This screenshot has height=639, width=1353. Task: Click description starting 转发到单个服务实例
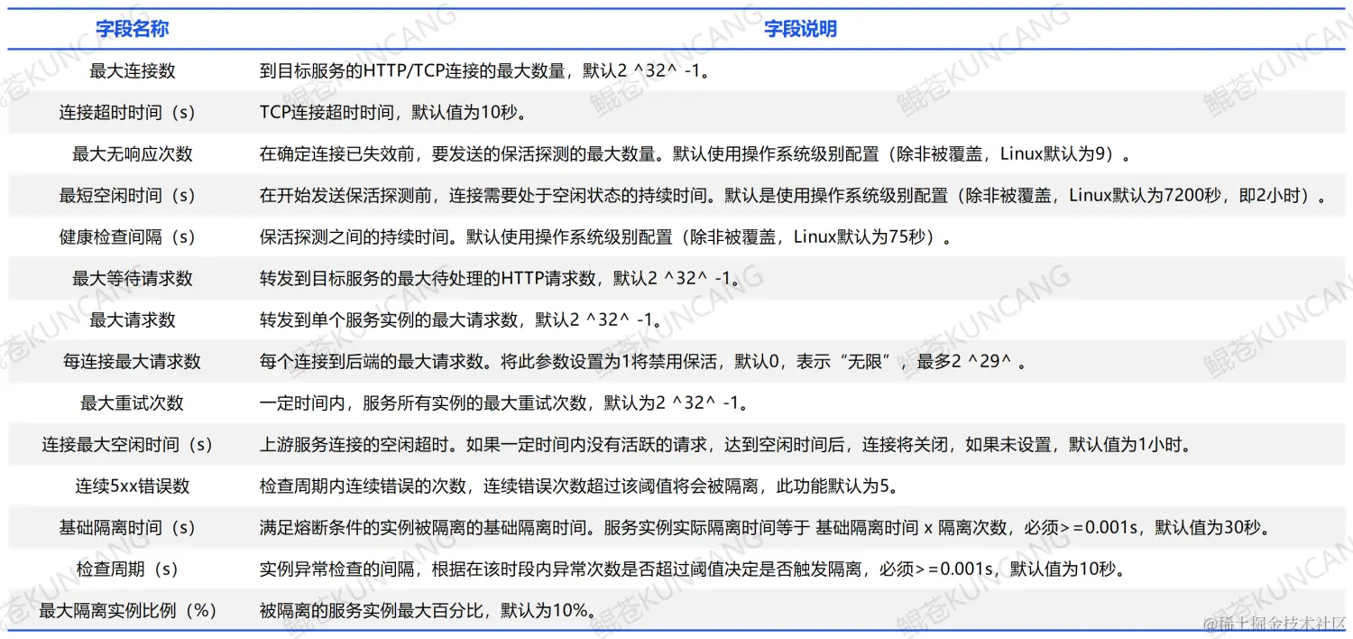[x=462, y=319]
